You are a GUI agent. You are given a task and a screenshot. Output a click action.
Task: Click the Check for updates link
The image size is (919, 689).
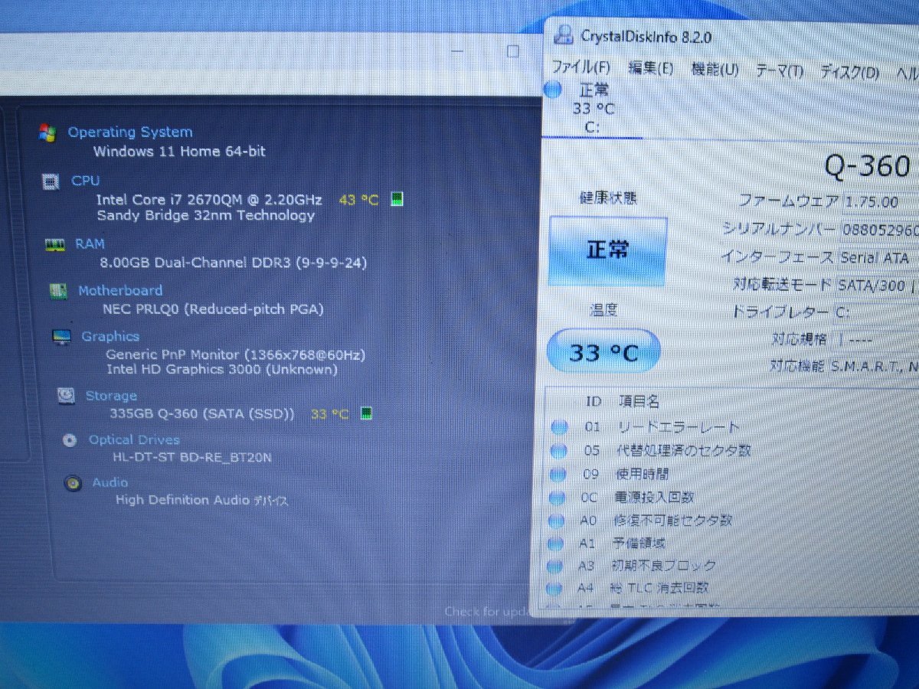486,612
